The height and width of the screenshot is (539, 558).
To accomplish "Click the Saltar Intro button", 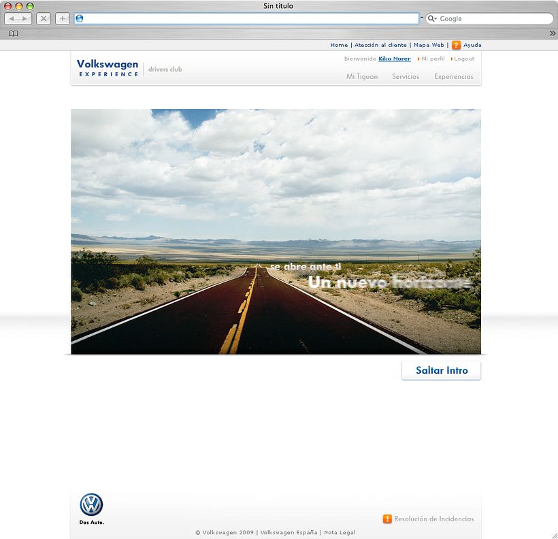I will pyautogui.click(x=441, y=370).
